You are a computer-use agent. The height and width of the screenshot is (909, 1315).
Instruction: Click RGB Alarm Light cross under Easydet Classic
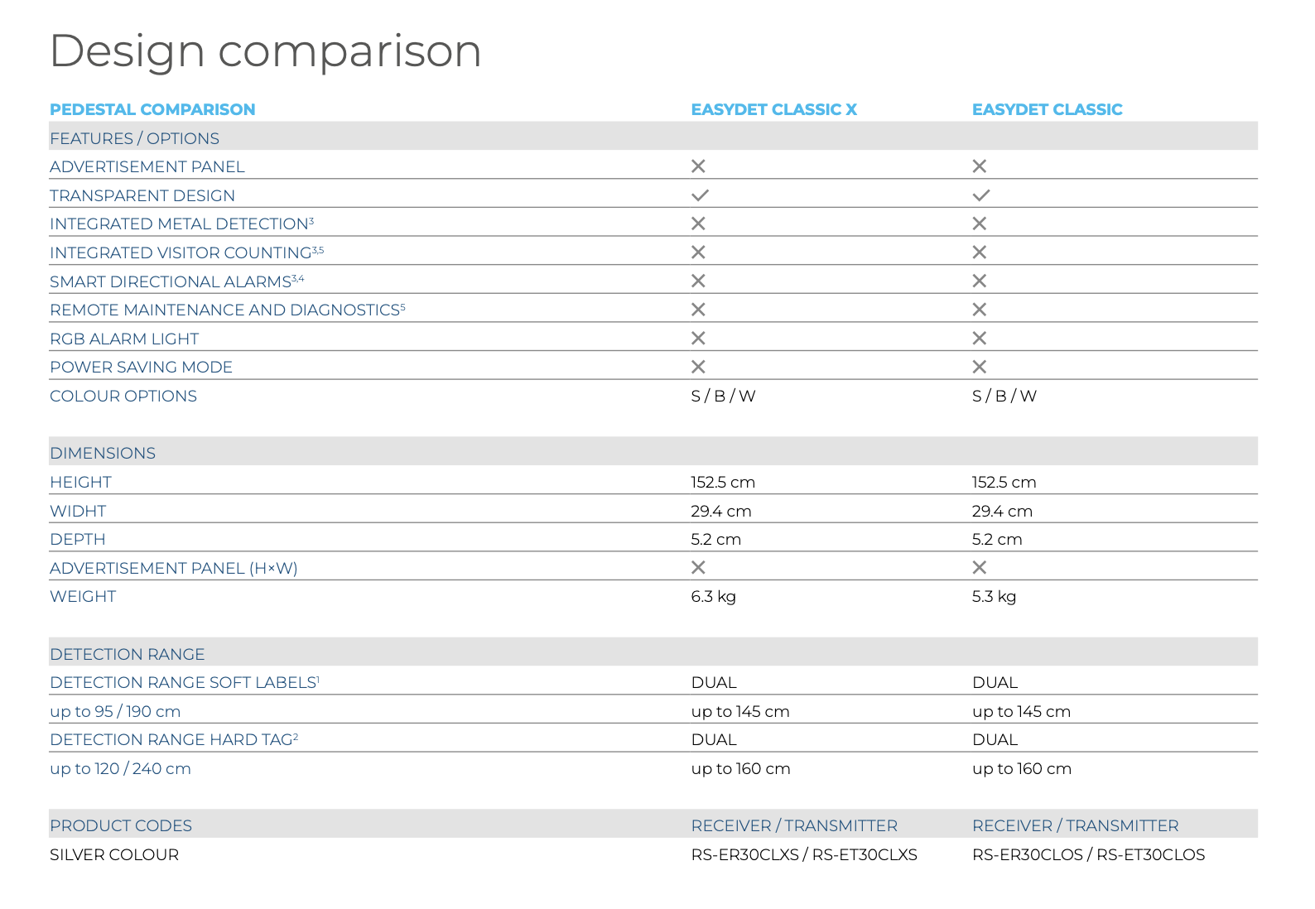tap(979, 338)
